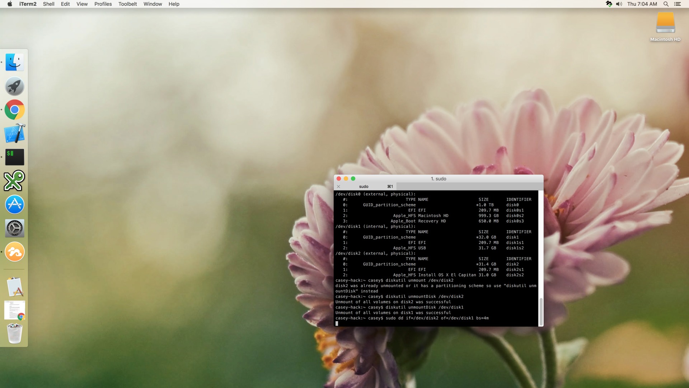
Task: Select the Edit menu item
Action: tap(65, 4)
